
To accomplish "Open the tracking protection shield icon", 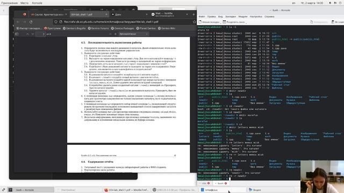I will tap(56, 22).
